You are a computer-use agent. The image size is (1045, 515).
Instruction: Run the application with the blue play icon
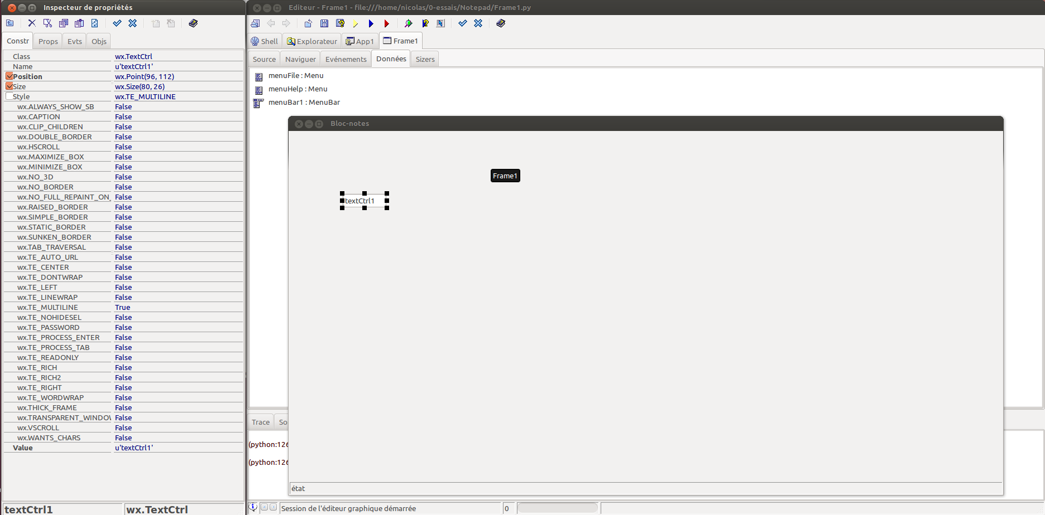coord(371,23)
